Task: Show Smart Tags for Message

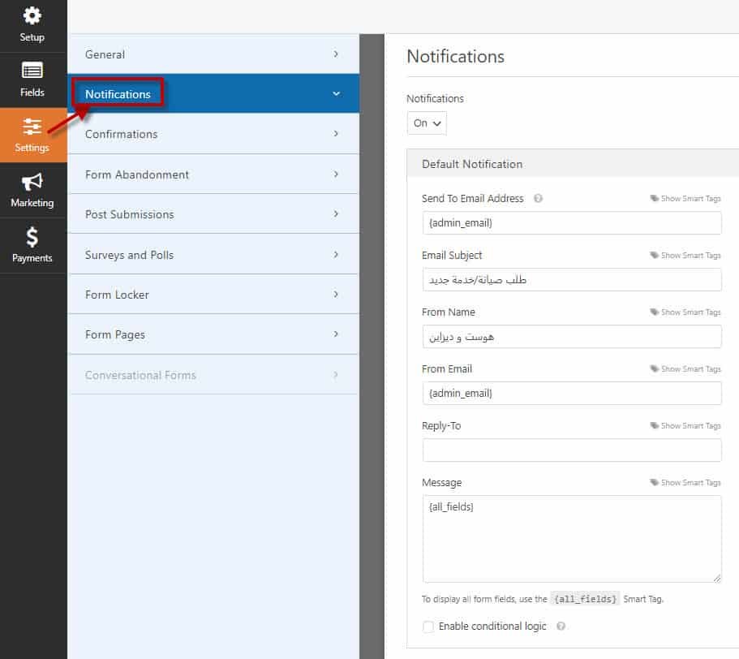Action: 690,482
